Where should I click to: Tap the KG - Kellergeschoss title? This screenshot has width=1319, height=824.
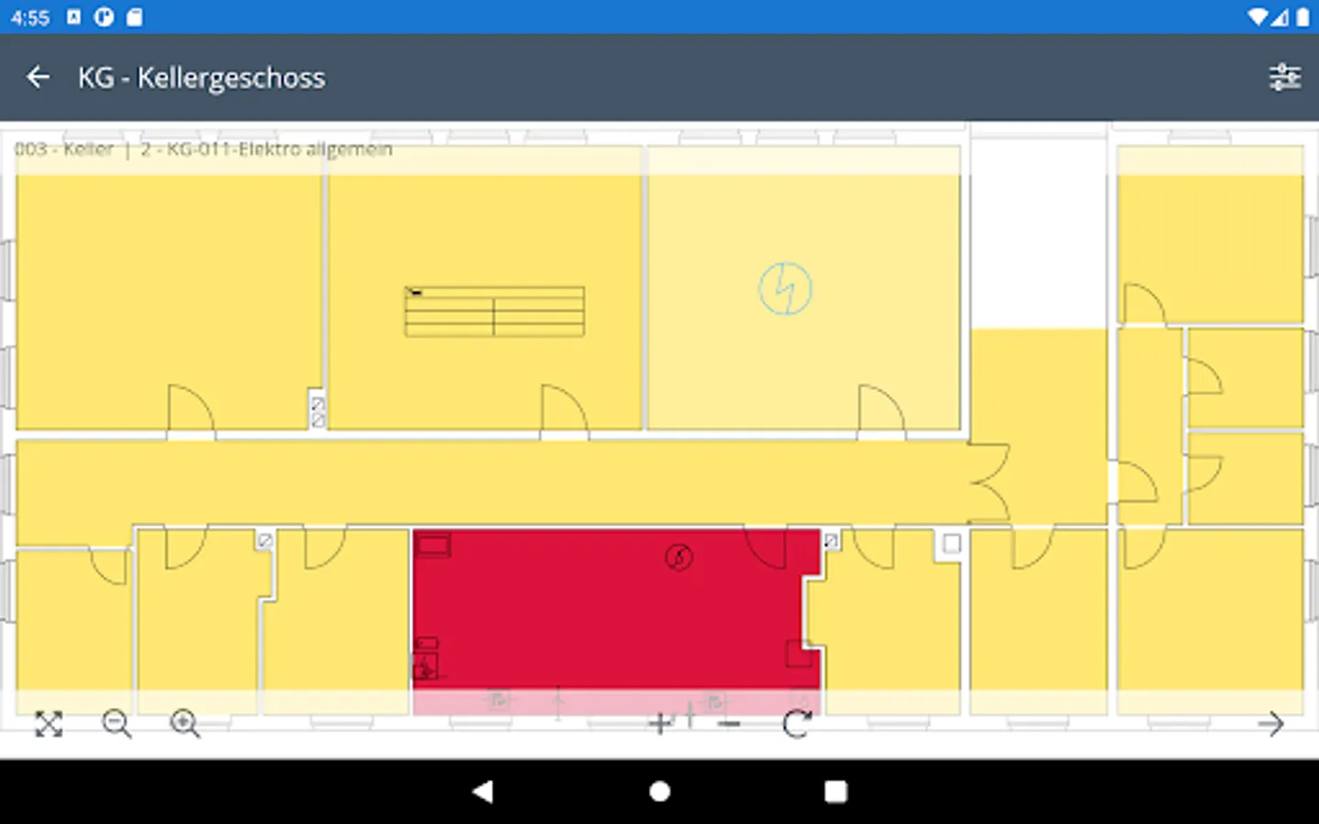(x=202, y=78)
